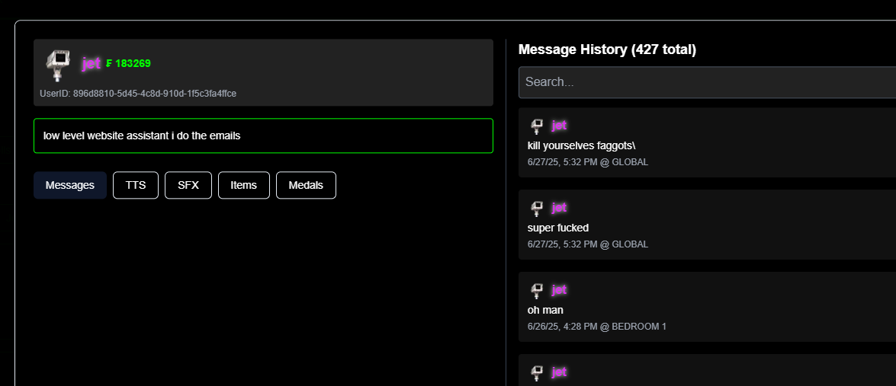Click the Message History (427 total) heading

tap(607, 49)
